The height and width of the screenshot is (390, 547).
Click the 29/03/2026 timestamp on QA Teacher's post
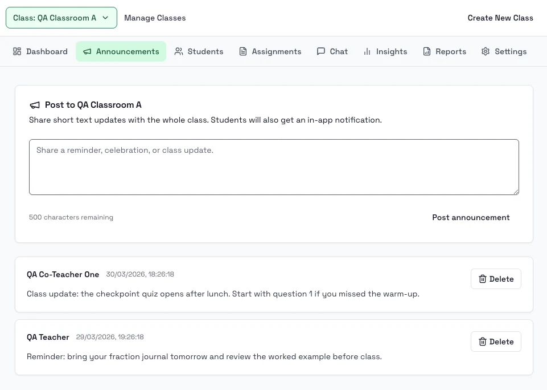coord(110,337)
